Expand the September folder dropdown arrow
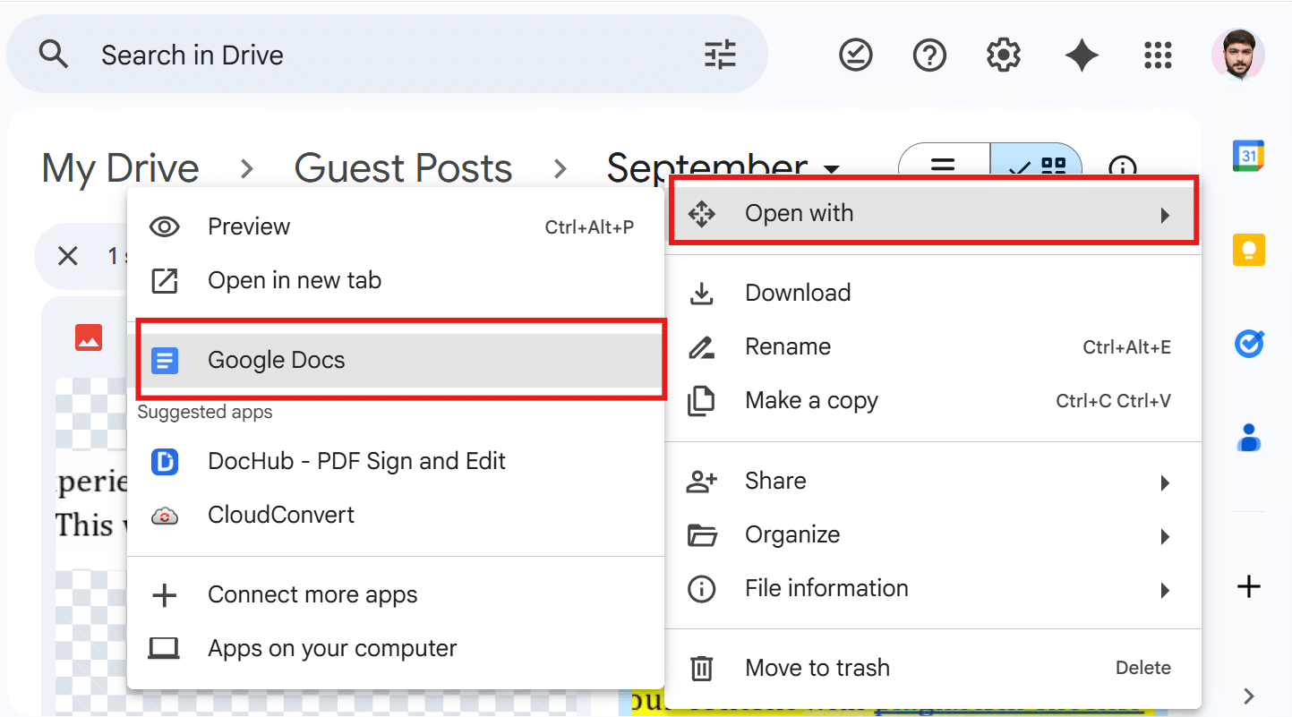 pyautogui.click(x=831, y=169)
